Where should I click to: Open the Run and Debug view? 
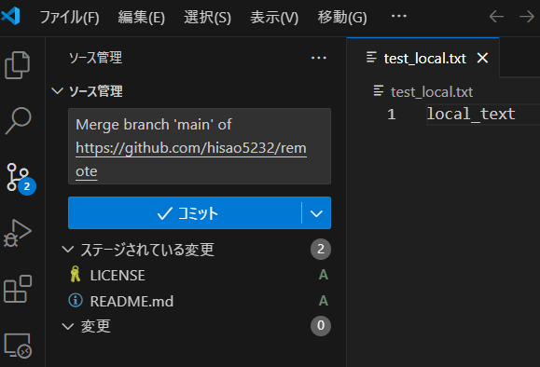[18, 233]
